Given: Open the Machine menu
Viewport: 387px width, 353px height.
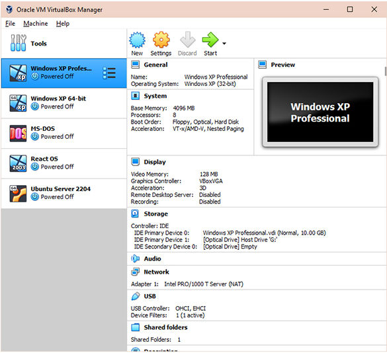Looking at the screenshot, I should tap(36, 23).
